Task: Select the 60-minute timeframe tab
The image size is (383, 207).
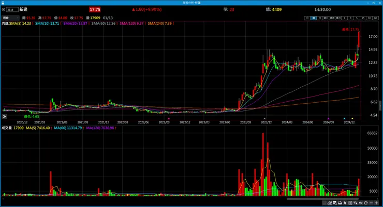Action: click(x=375, y=18)
